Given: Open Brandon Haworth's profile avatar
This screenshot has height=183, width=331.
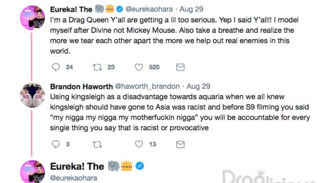Looking at the screenshot, I should pos(32,95).
